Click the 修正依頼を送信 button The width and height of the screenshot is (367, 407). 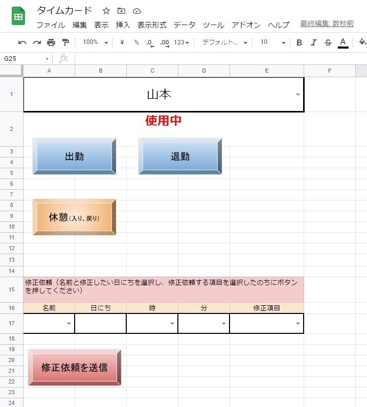[75, 367]
